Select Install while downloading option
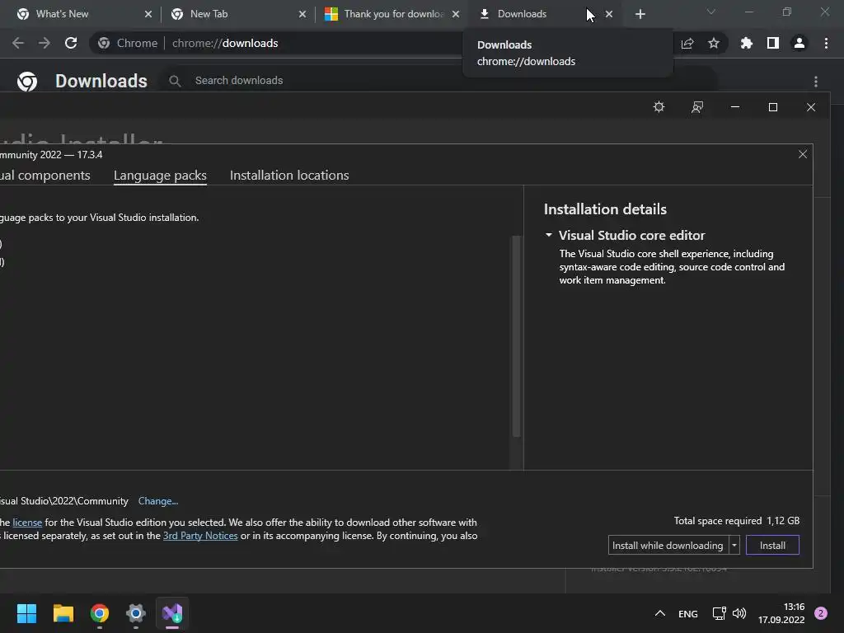844x633 pixels. pos(668,546)
